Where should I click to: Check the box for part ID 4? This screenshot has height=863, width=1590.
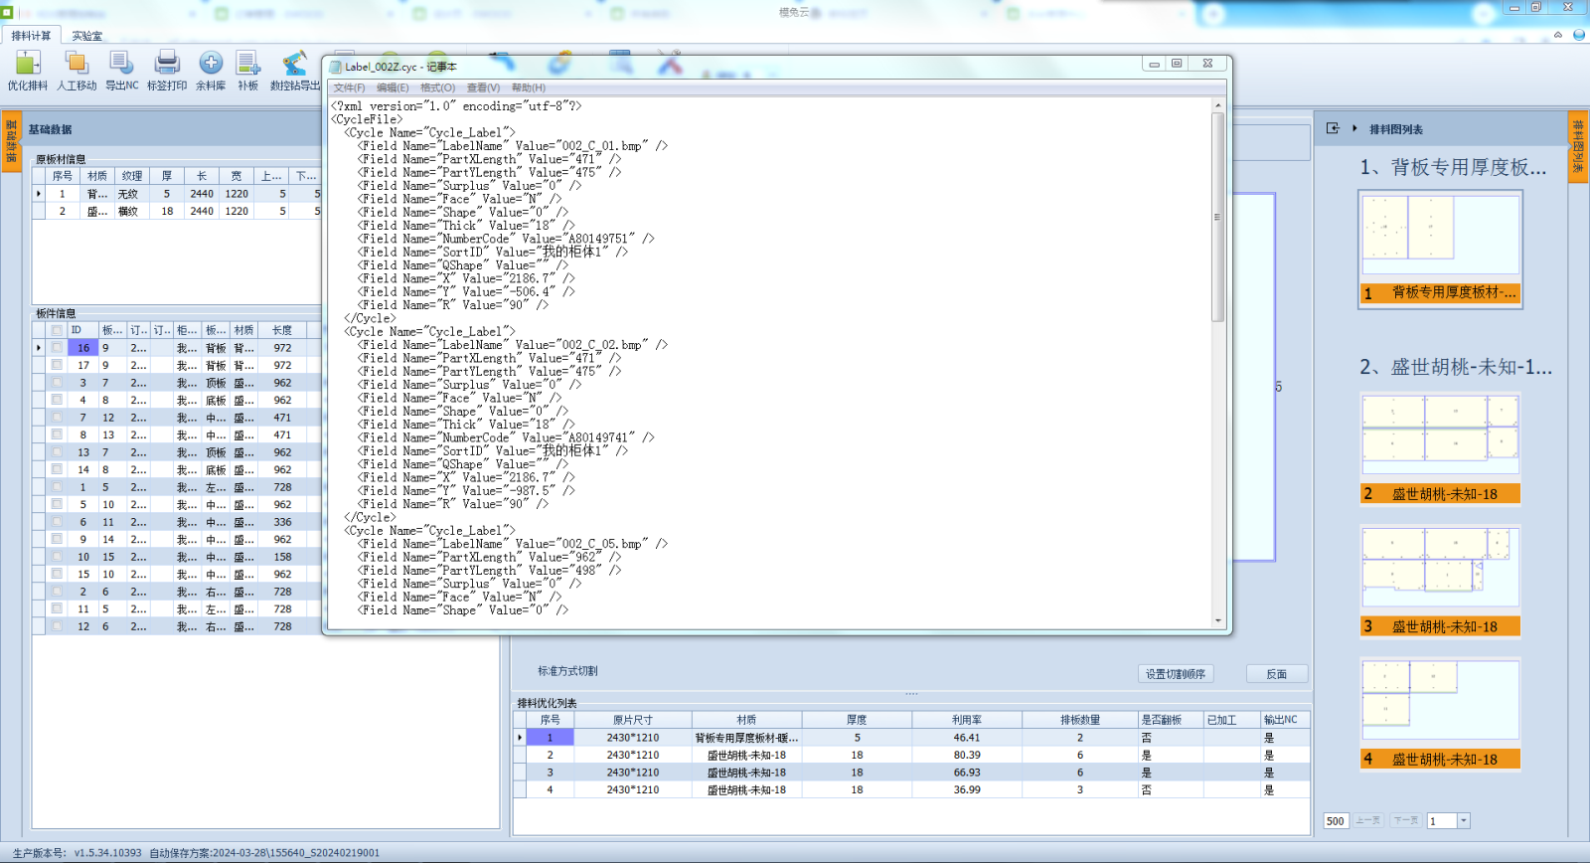pyautogui.click(x=57, y=400)
